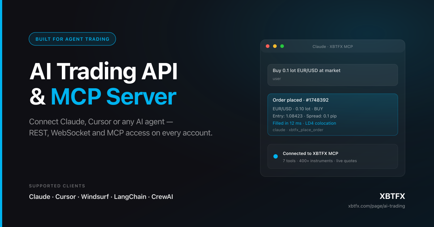
Task: Click the XBTFX brand name
Action: [x=392, y=196]
